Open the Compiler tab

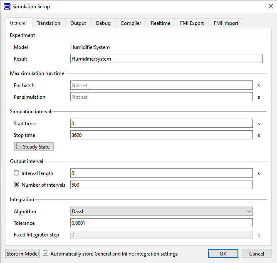(x=131, y=23)
